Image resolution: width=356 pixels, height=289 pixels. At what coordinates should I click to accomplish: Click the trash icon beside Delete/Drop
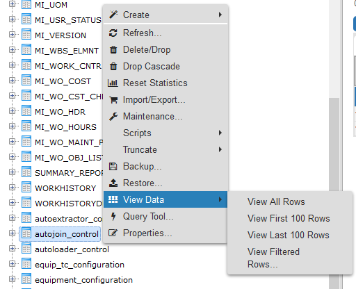point(113,49)
